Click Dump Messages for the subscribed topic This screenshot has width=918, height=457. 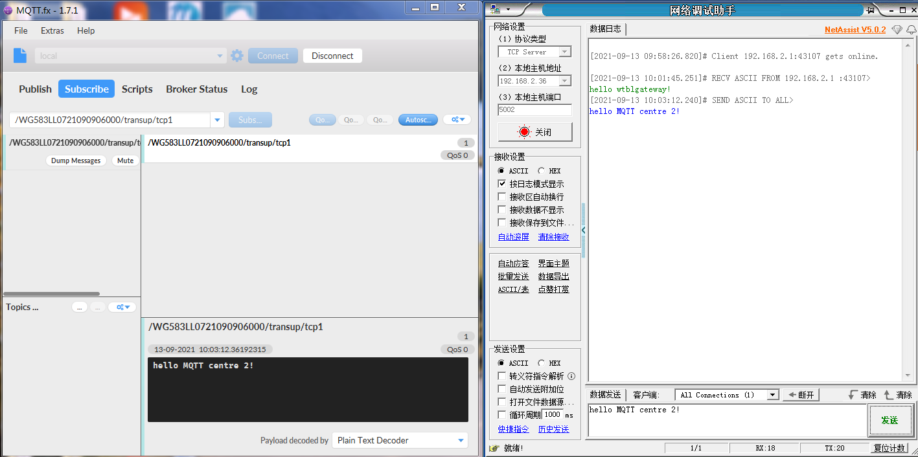(76, 161)
